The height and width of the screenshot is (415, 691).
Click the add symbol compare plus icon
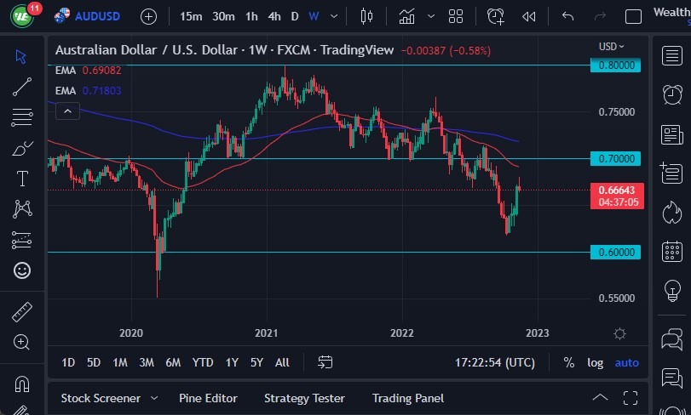point(148,16)
